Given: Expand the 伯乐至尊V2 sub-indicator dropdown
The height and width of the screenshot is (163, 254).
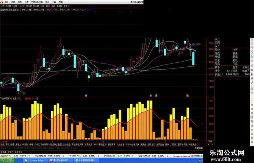Looking at the screenshot, I should pyautogui.click(x=1, y=98).
